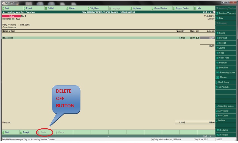238x143 pixels.
Task: Click the Quantity column header
Action: click(x=180, y=31)
